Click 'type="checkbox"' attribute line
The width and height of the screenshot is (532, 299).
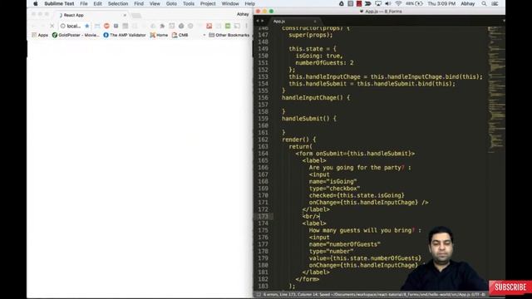[x=334, y=189]
